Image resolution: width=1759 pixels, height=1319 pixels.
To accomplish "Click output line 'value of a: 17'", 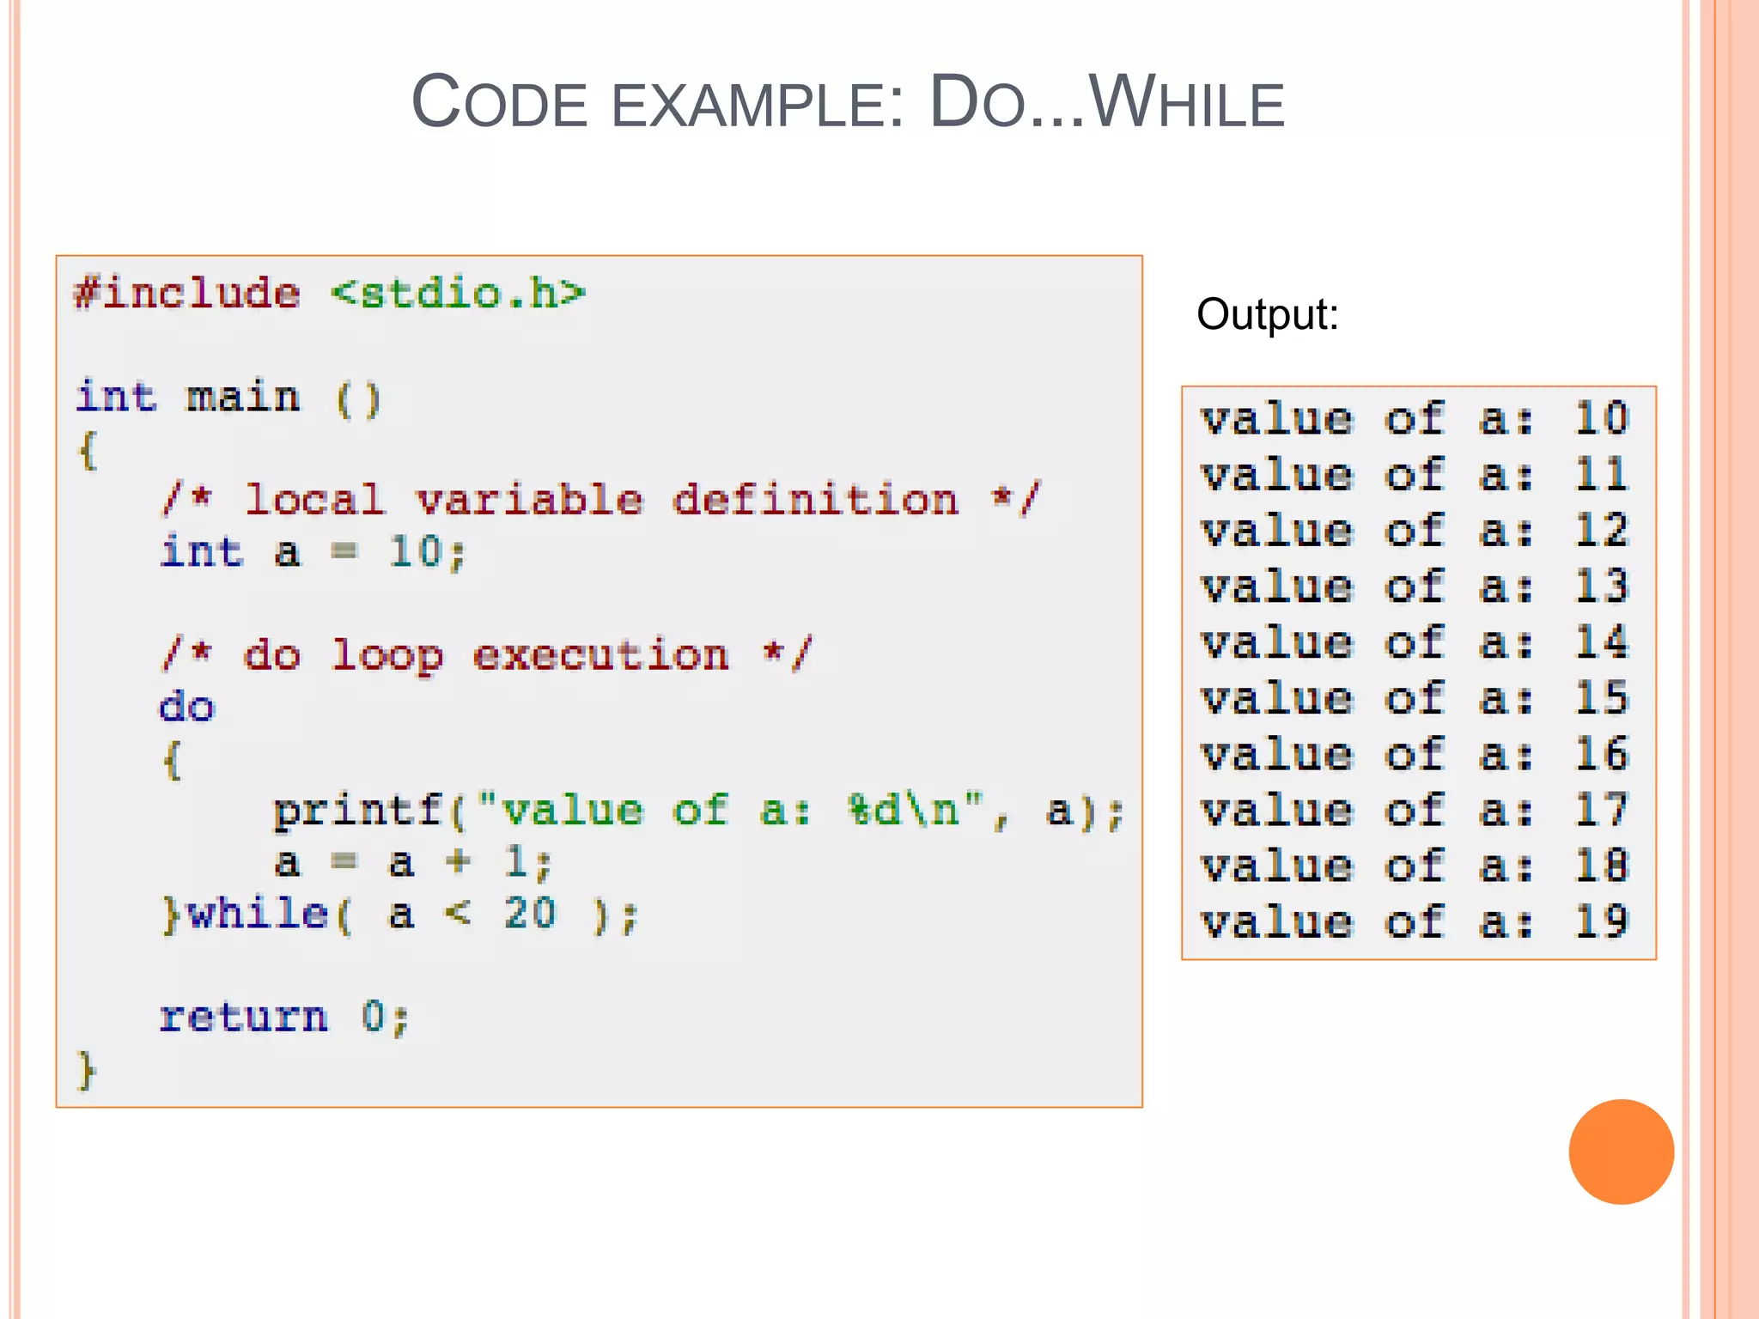I will (1415, 811).
